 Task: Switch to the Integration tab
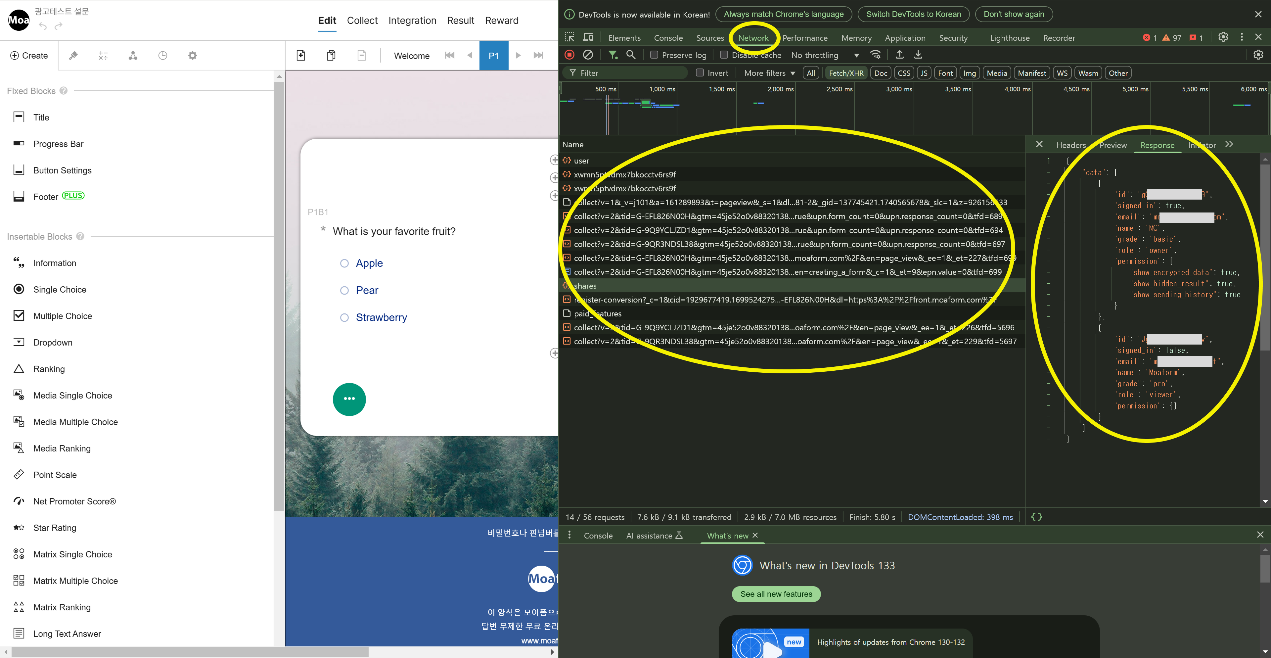click(x=412, y=21)
